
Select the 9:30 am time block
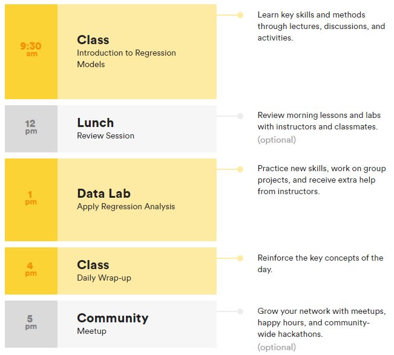31,51
